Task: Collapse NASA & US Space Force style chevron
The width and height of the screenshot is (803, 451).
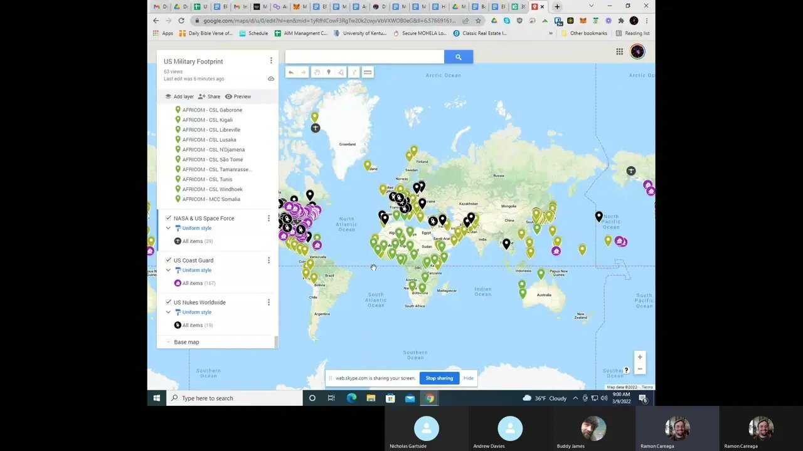Action: [168, 228]
